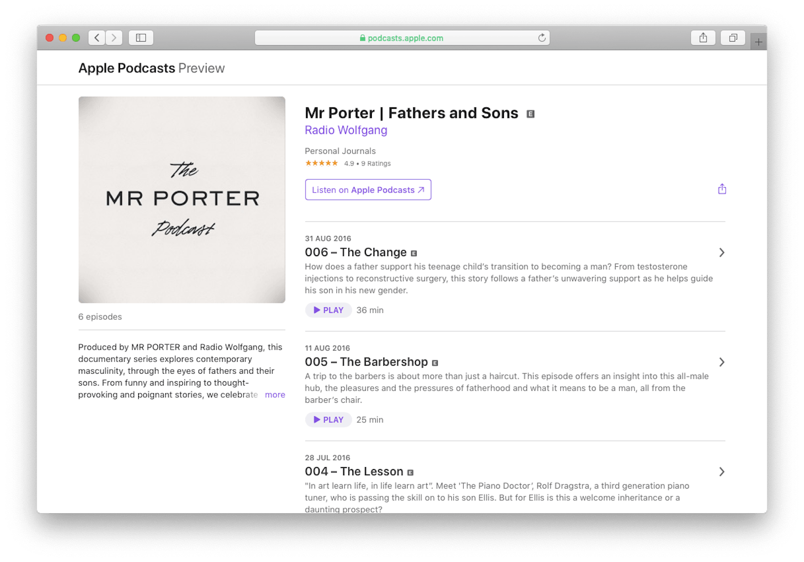Click Listen on Apple Podcasts button
Image resolution: width=804 pixels, height=562 pixels.
pos(368,190)
